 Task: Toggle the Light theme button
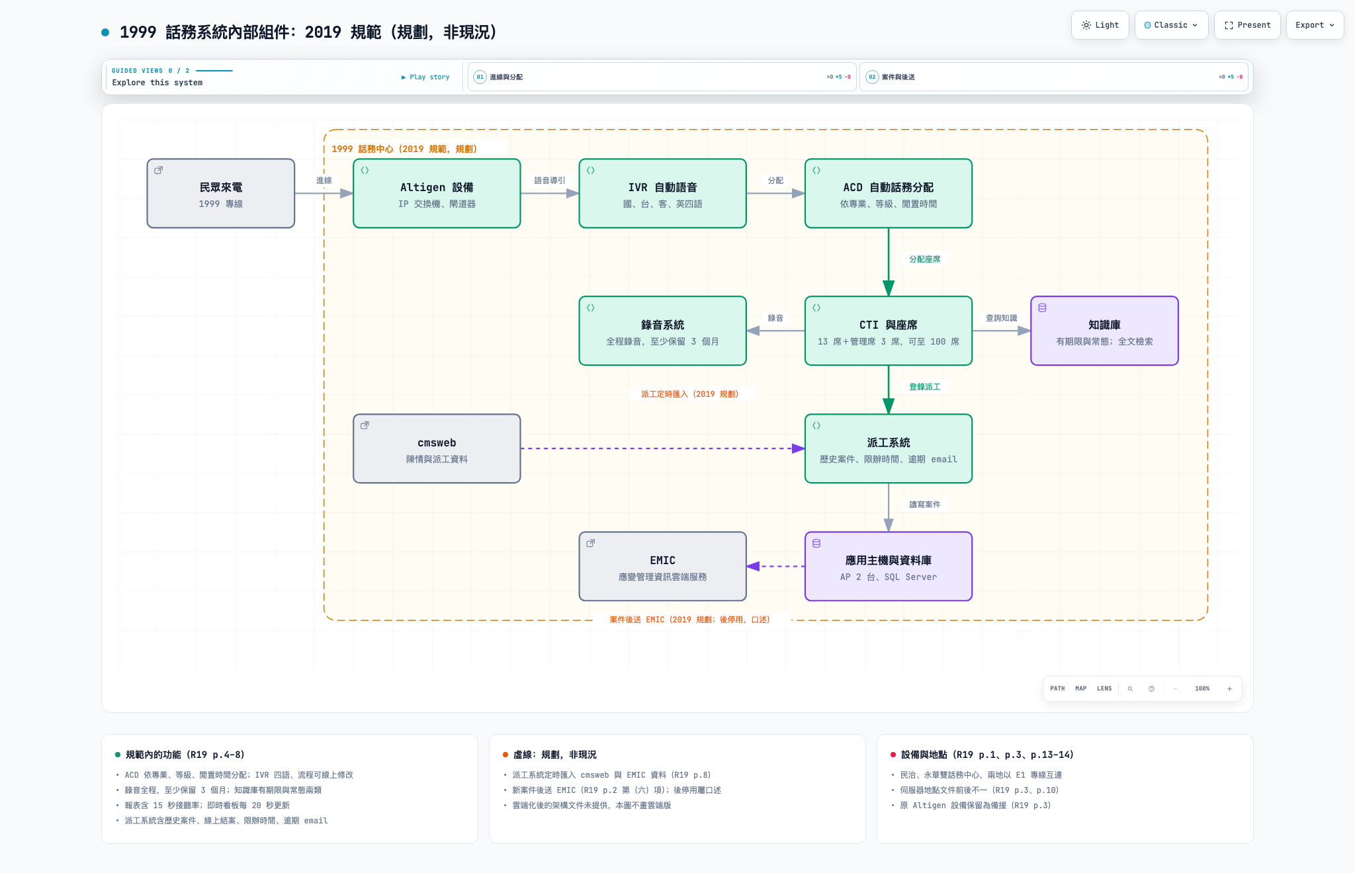(1100, 25)
